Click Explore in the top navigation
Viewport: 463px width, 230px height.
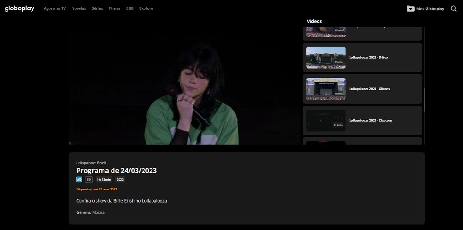tap(146, 8)
